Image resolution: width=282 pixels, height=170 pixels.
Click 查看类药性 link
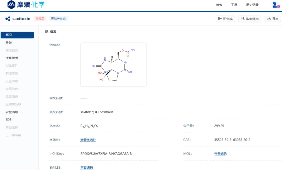[88, 140]
